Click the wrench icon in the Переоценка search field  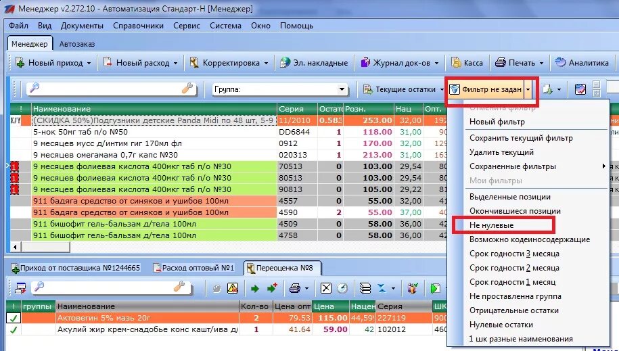179,286
